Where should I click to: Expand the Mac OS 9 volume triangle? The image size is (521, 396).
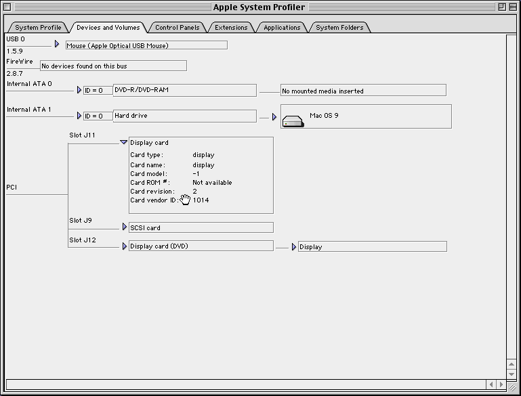click(x=274, y=117)
